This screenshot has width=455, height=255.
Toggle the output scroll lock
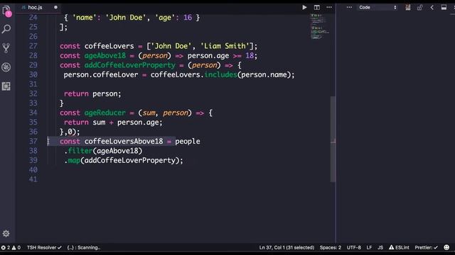click(420, 8)
